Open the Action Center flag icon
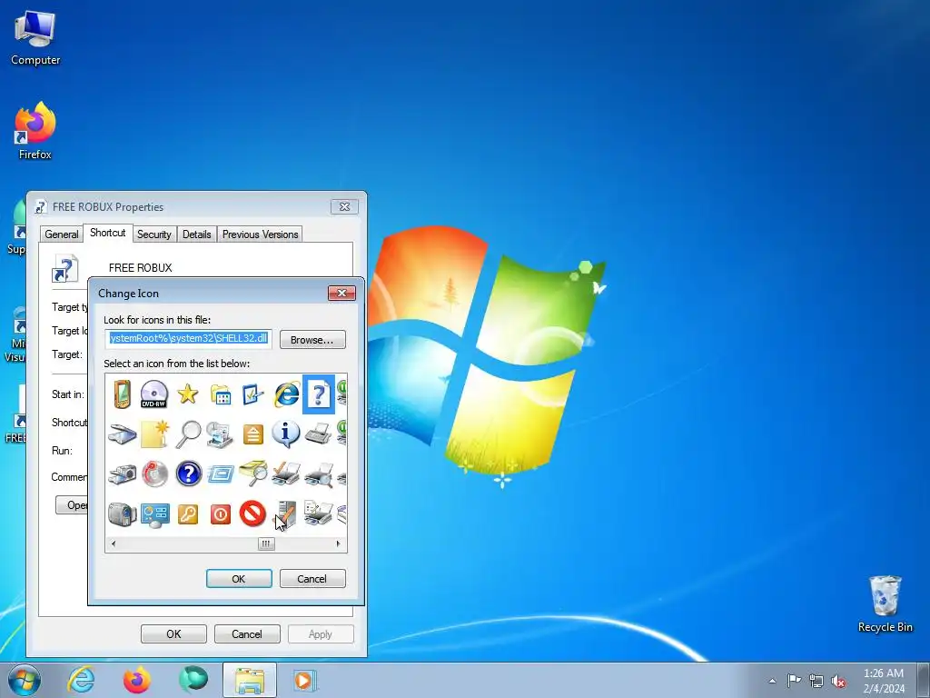Image resolution: width=930 pixels, height=698 pixels. [794, 681]
